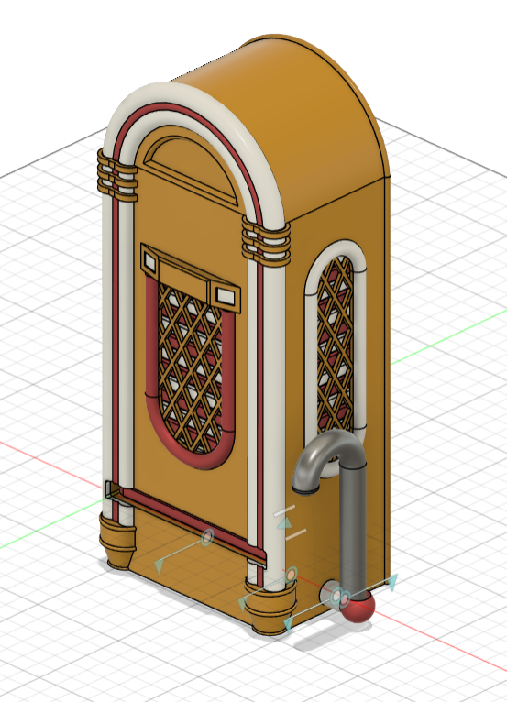Select the joint glyph above the right front foot
Screen dimensions: 507x702
292,574
